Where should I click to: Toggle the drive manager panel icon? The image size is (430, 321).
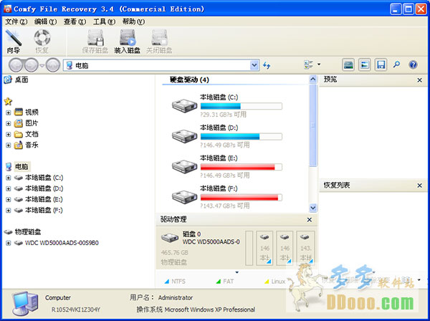[x=348, y=65]
